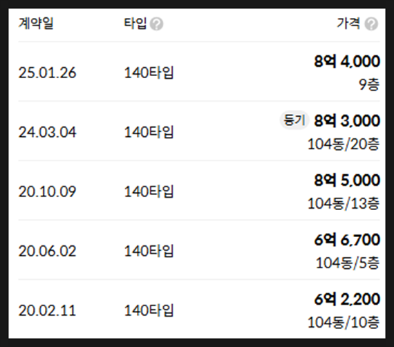Open the 24.03.04 transaction row

click(199, 131)
